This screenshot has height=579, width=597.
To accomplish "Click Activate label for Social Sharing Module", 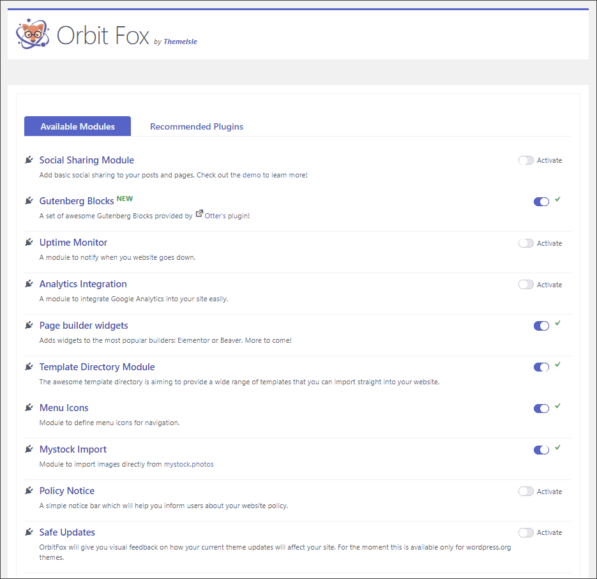I will coord(549,160).
